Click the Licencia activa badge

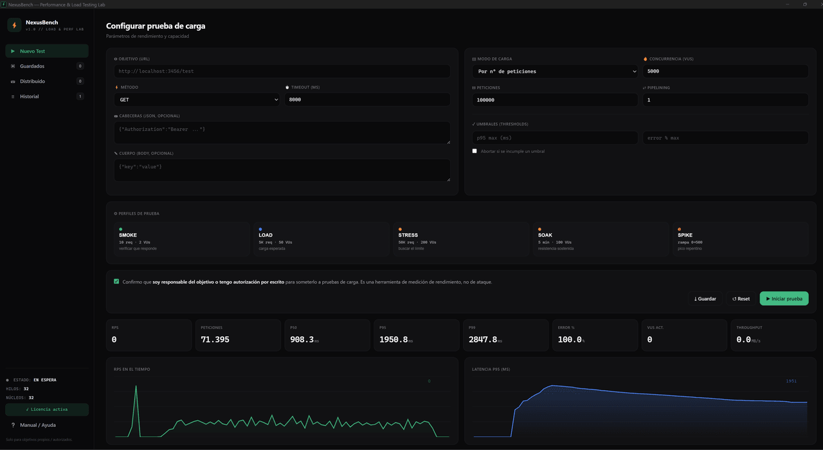[47, 410]
